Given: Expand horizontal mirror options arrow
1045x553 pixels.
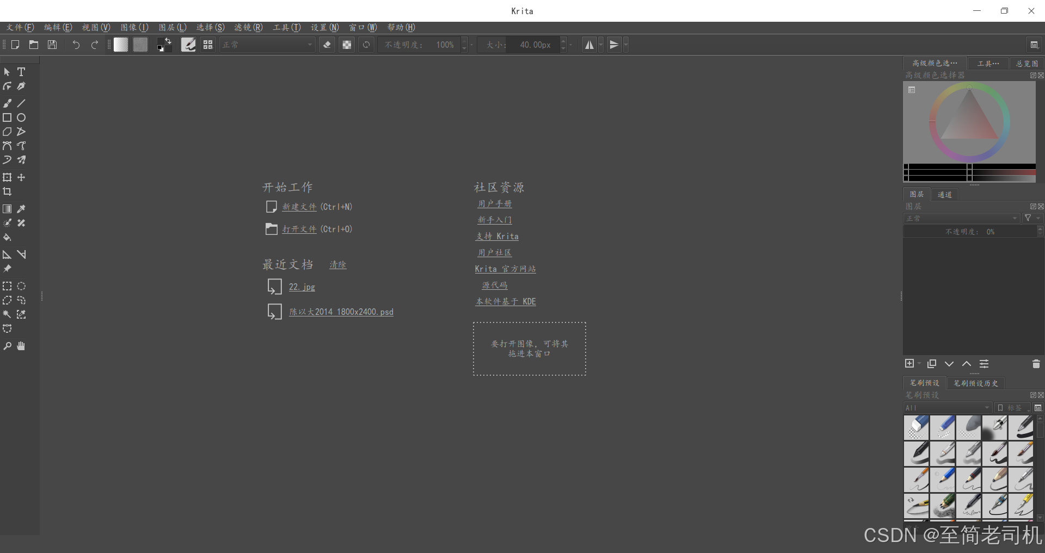Looking at the screenshot, I should tap(601, 45).
